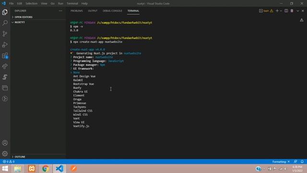
Task: Split the terminal panel
Action: 286,11
